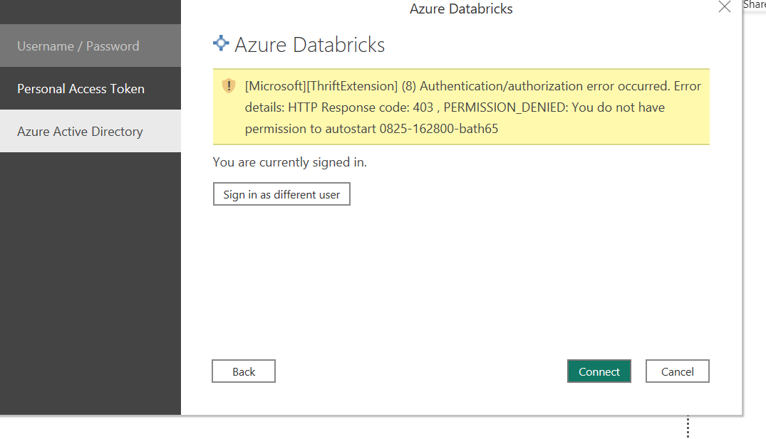766x439 pixels.
Task: Go back using the Back button
Action: 244,371
